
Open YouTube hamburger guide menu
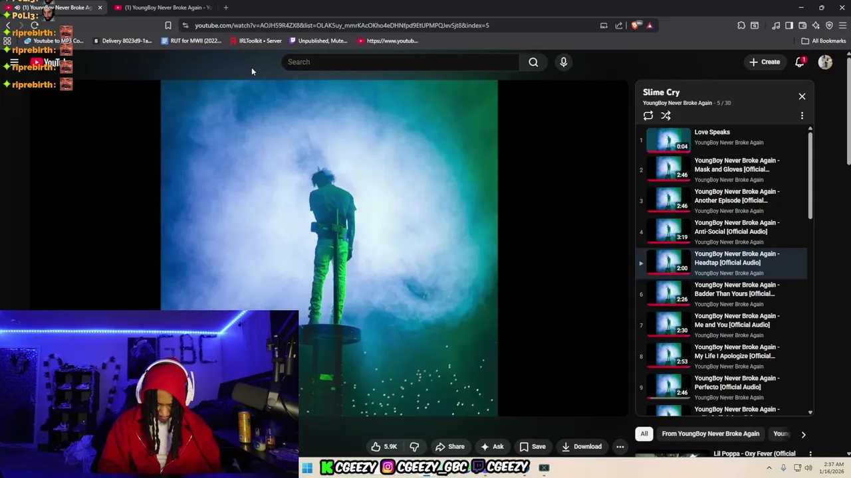[x=14, y=62]
